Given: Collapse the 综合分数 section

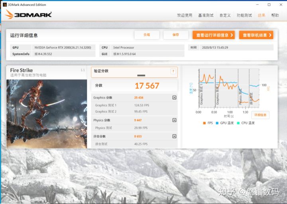Looking at the screenshot, I should tap(174, 136).
